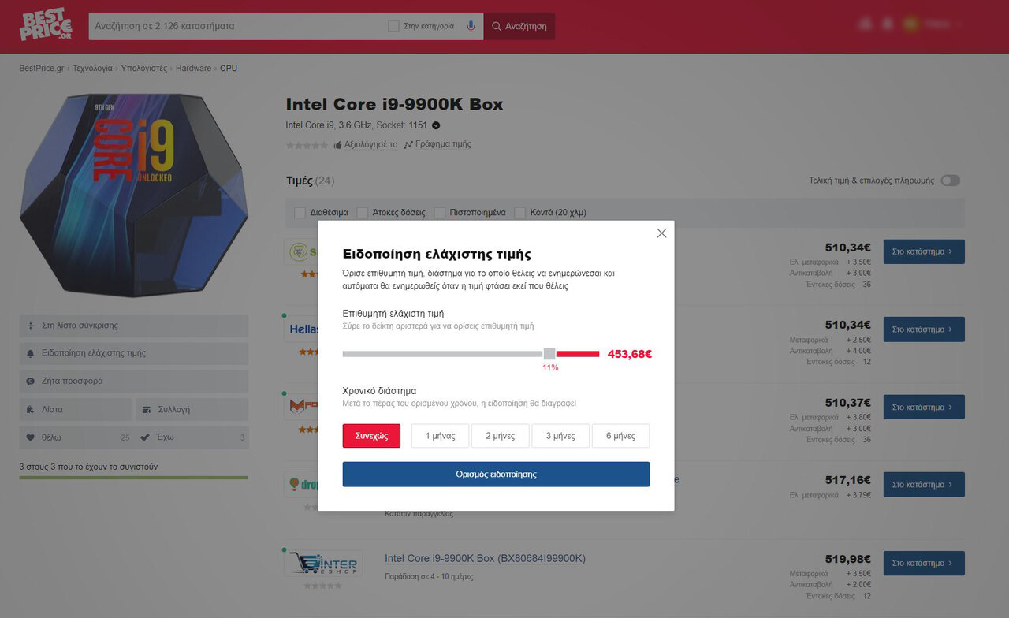
Task: Click the thumbs-up Αξιολόγησέ το link
Action: pyautogui.click(x=366, y=144)
